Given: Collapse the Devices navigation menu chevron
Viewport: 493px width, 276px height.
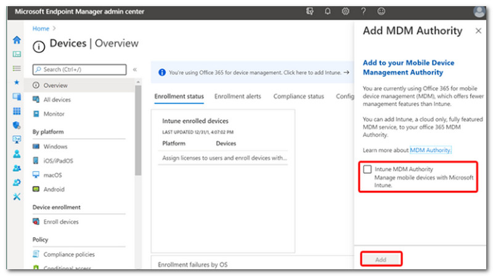Looking at the screenshot, I should pos(134,70).
